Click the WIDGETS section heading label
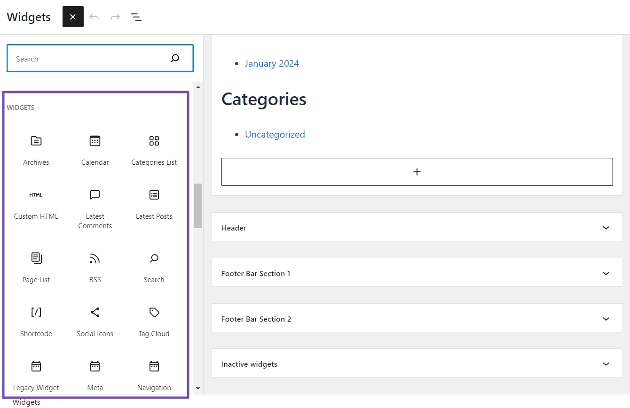Viewport: 630px width, 408px height. [21, 108]
